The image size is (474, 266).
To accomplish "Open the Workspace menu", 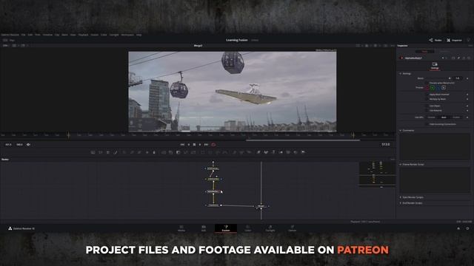I will point(127,35).
